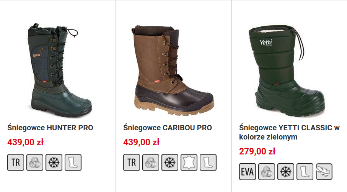Open the Śniegowce YETTI CLASSIC zielonym link
This screenshot has width=347, height=192.
[289, 132]
